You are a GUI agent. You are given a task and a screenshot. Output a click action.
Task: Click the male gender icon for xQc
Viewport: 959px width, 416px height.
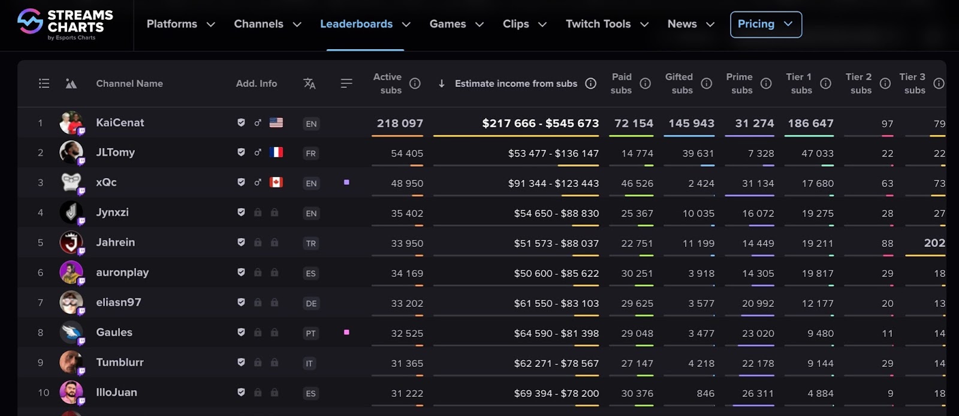click(x=258, y=182)
